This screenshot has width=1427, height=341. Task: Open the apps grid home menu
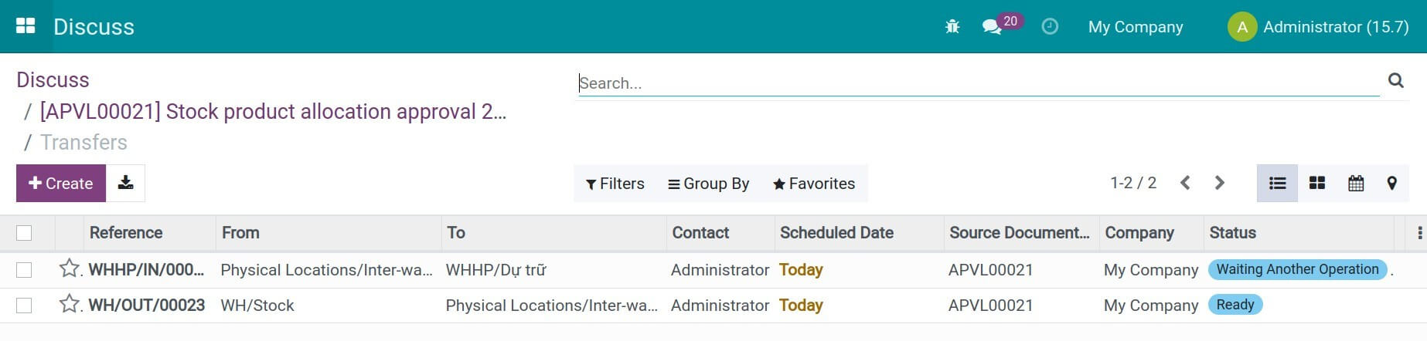26,26
